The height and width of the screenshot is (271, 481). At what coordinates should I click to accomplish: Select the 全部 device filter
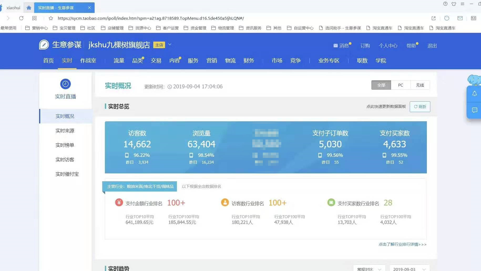coord(381,85)
